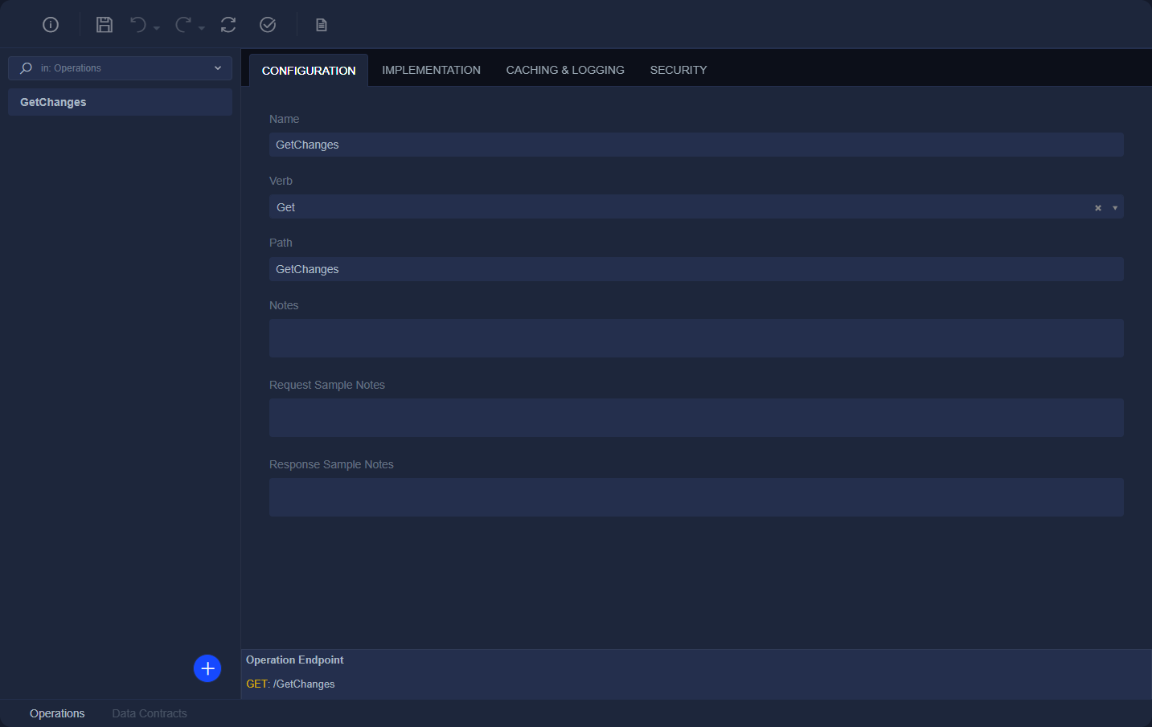Switch to the Implementation tab
This screenshot has width=1152, height=727.
click(431, 70)
